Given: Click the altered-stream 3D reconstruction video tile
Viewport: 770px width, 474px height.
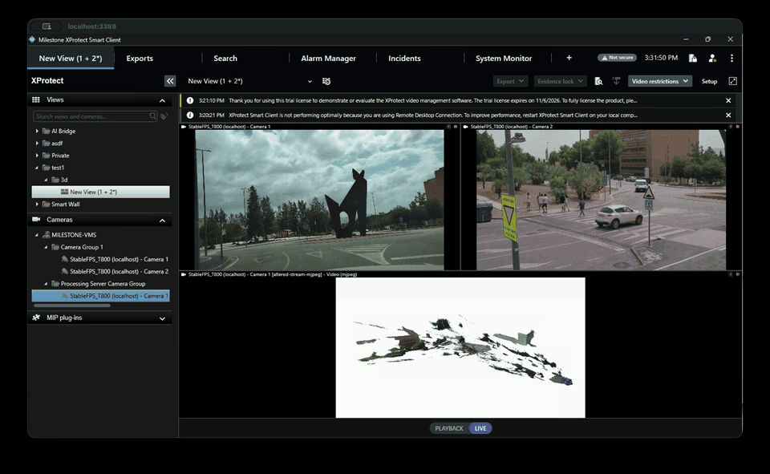Looking at the screenshot, I should pyautogui.click(x=460, y=348).
